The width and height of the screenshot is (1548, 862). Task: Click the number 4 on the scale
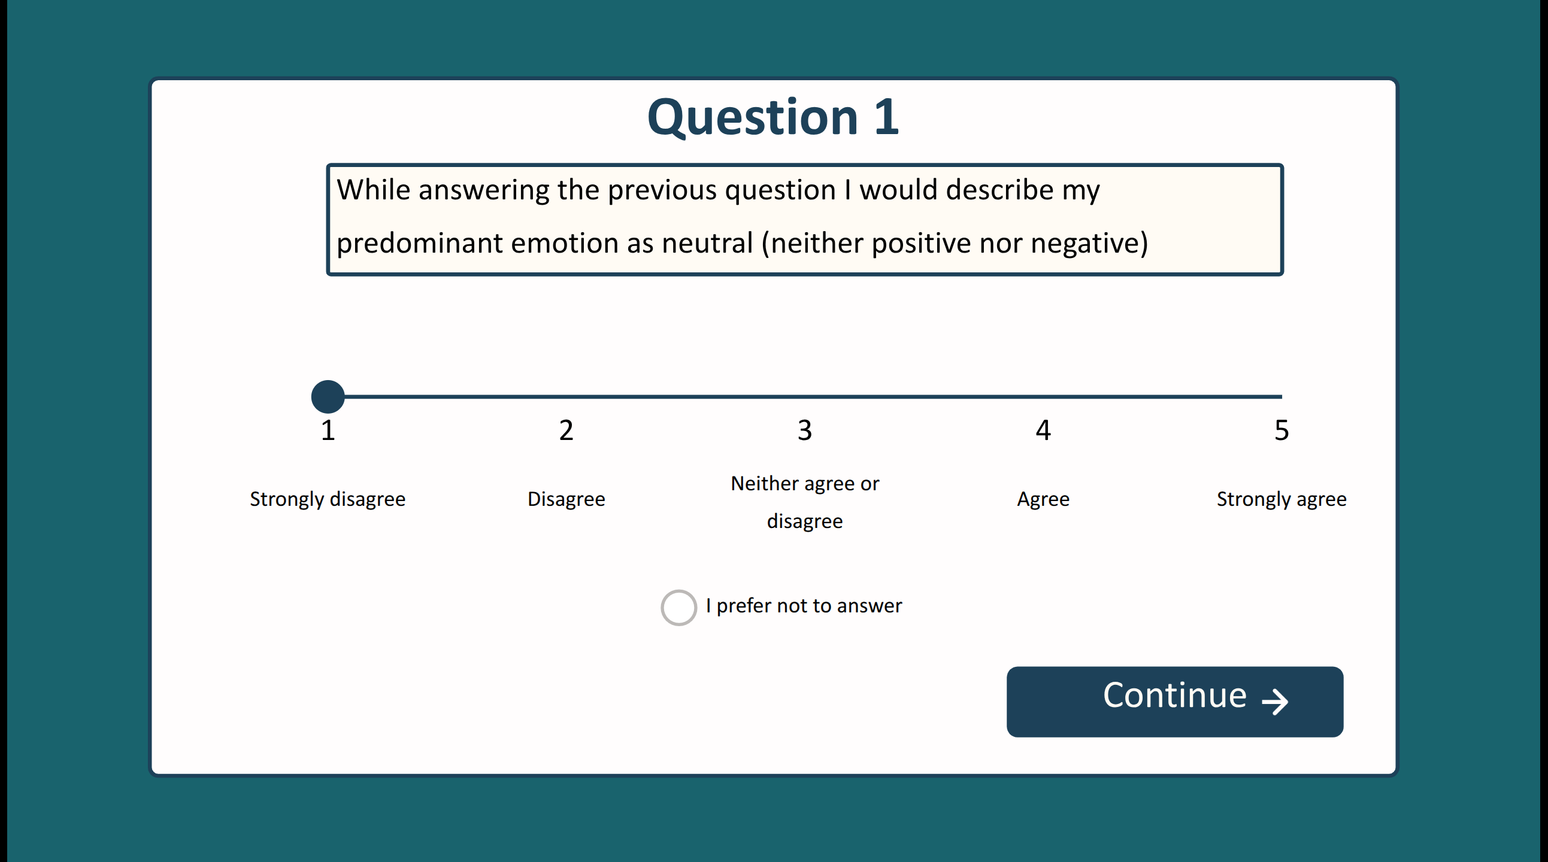tap(1043, 430)
